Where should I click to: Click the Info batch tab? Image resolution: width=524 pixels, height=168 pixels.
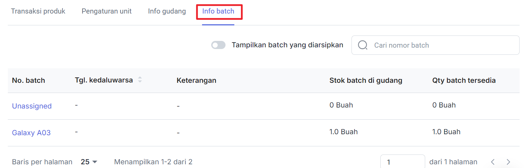218,11
